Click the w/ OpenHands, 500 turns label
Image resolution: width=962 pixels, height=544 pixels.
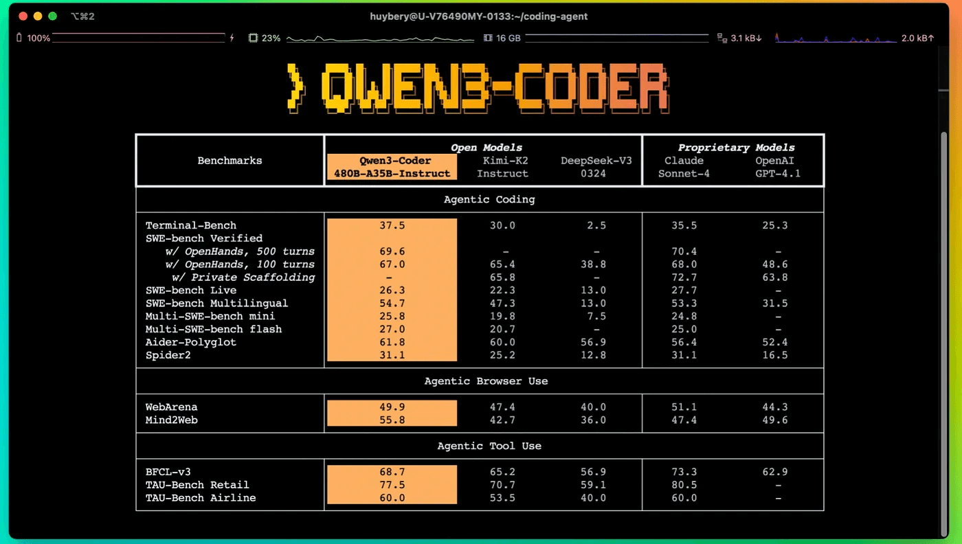[240, 251]
